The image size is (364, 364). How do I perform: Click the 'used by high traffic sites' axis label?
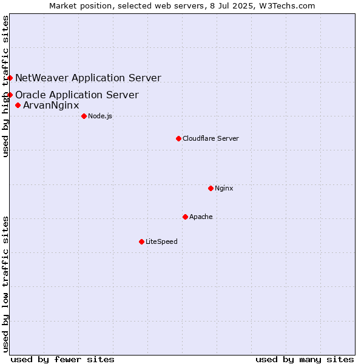point(5,86)
